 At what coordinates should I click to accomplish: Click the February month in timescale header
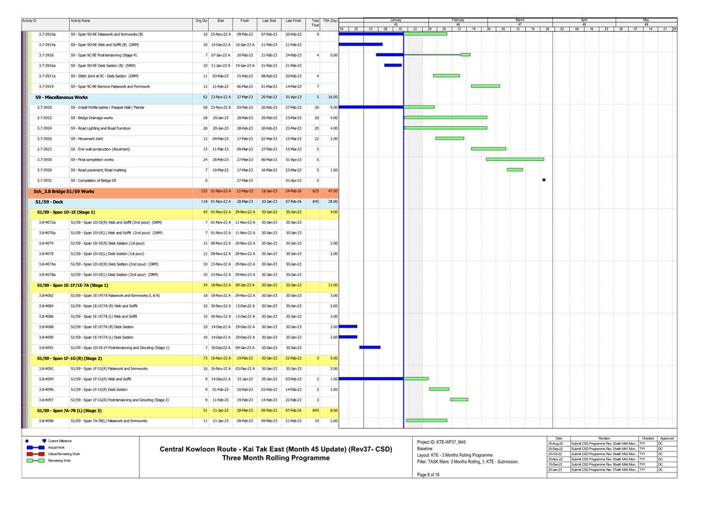coord(458,20)
